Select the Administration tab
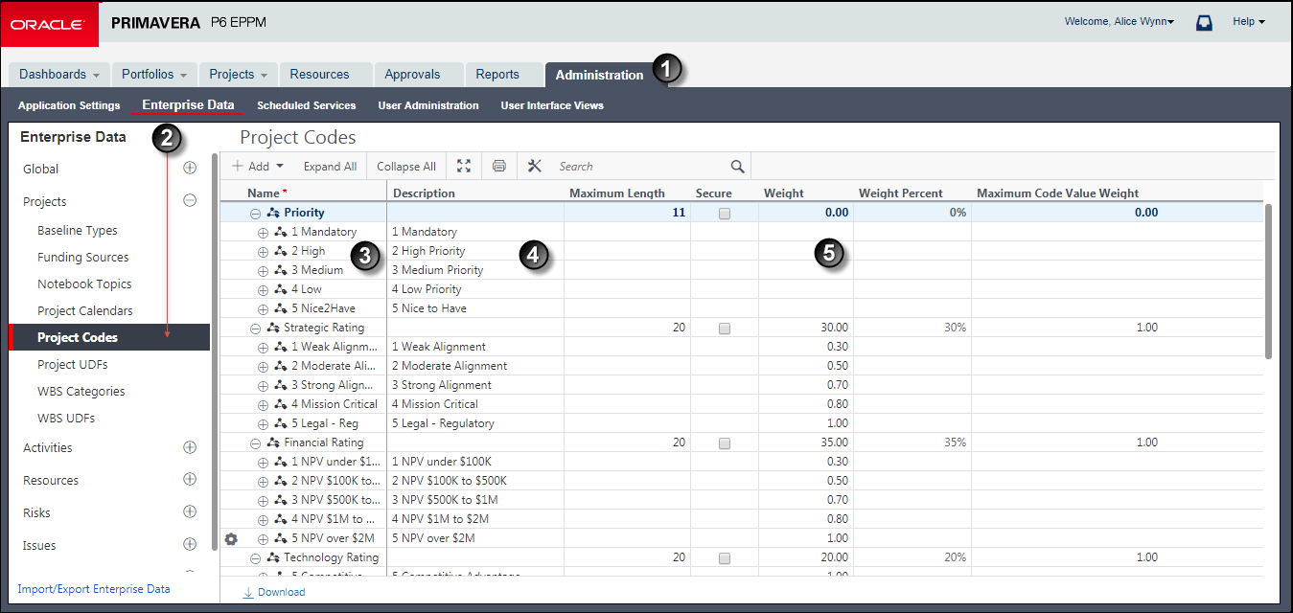 click(x=600, y=75)
